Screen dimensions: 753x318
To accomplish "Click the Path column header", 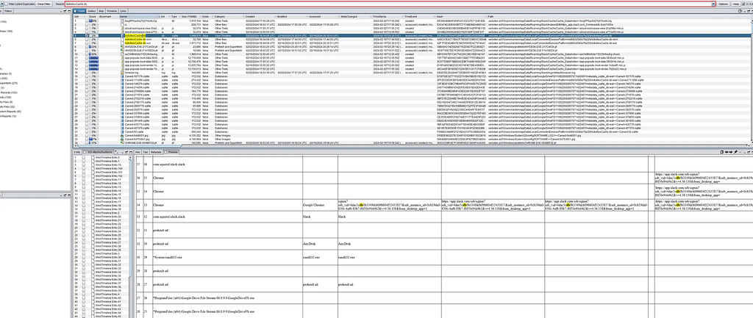I will click(620, 16).
